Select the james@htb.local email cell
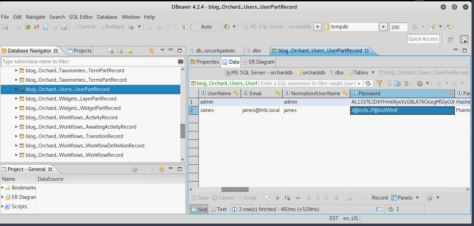This screenshot has height=226, width=474. [x=261, y=110]
